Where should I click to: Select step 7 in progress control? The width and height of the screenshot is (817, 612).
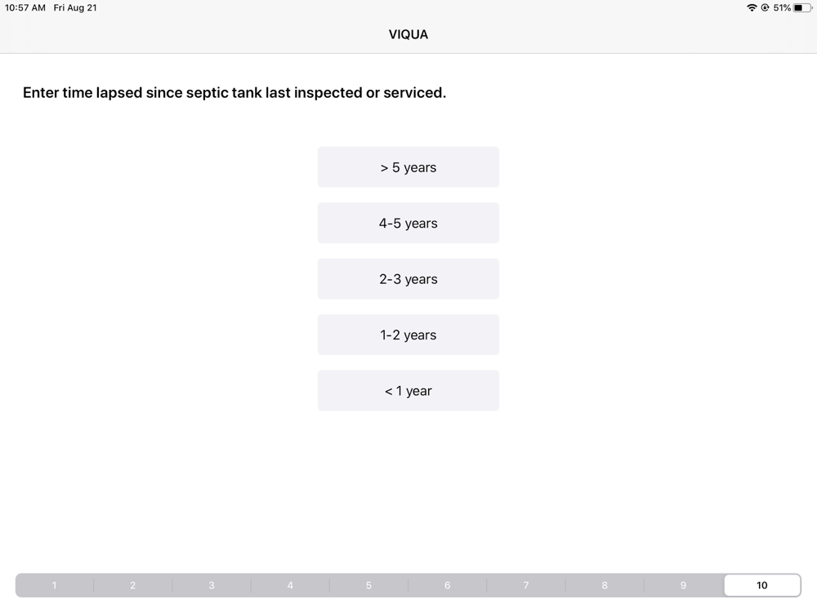526,585
